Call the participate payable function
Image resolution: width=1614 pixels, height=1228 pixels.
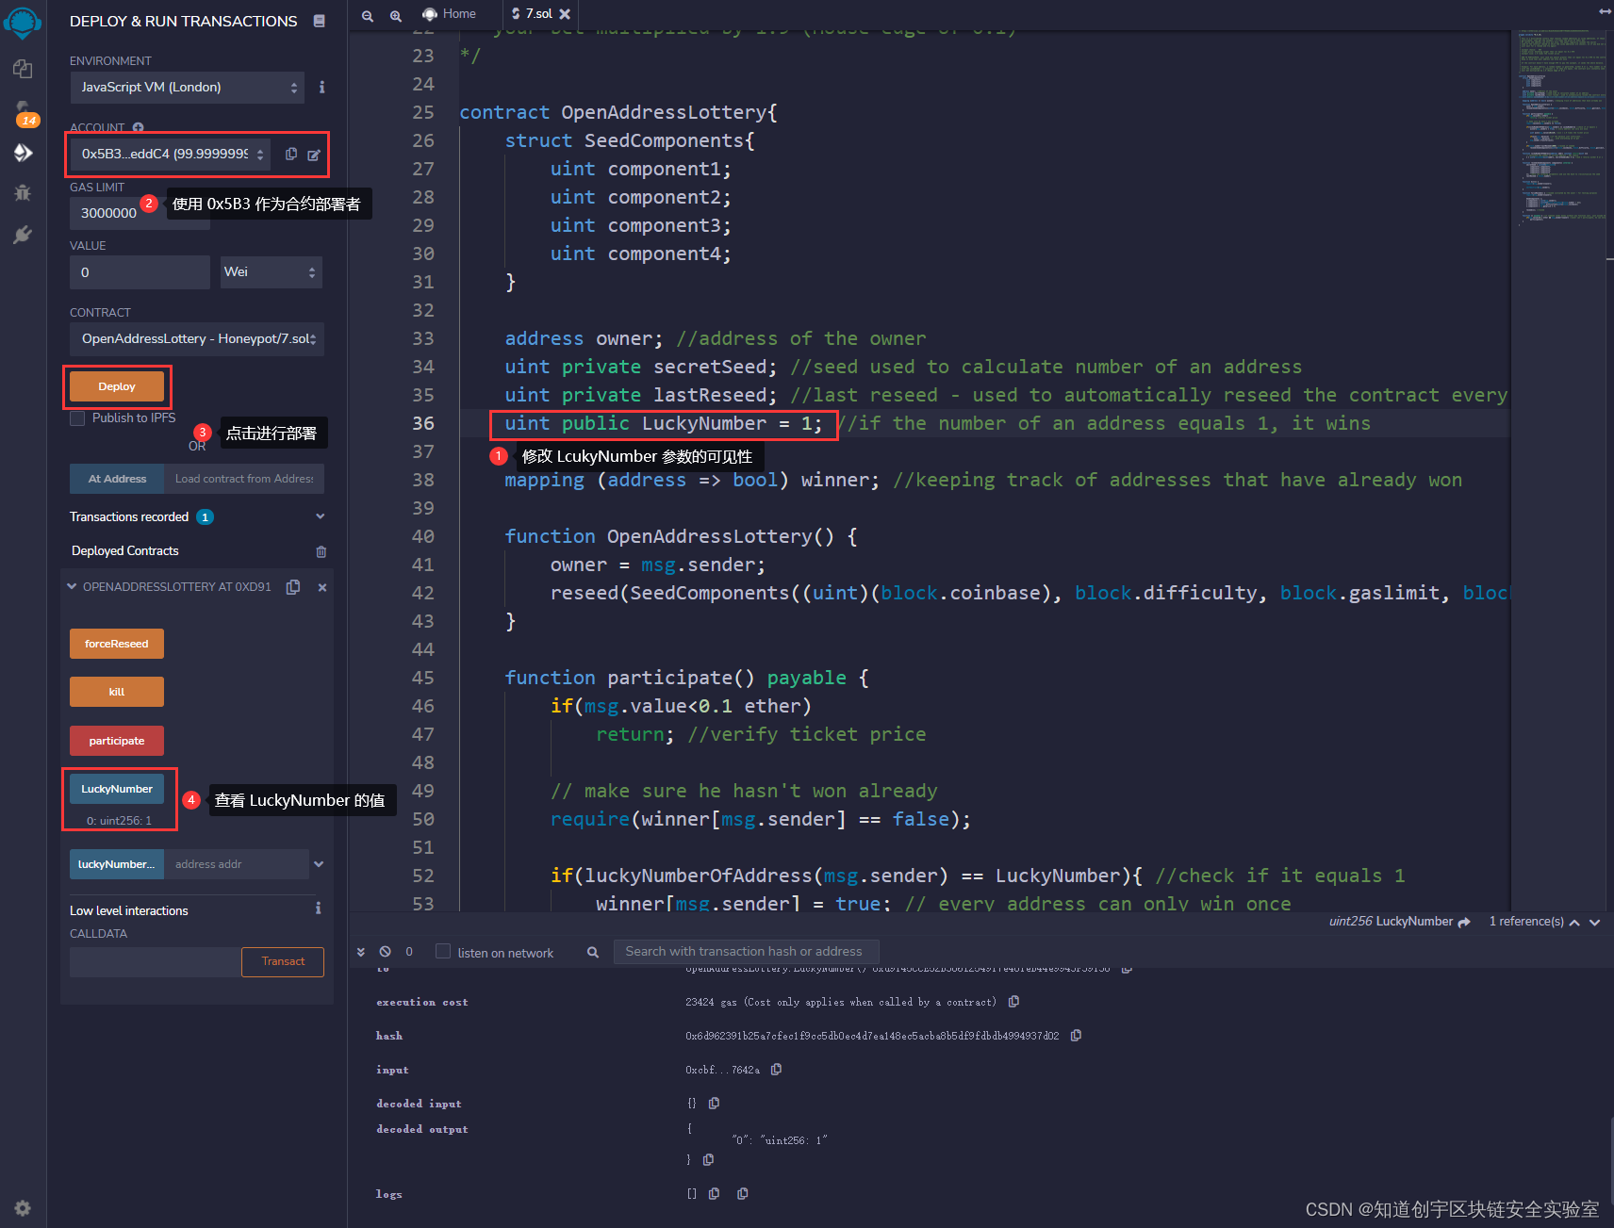[x=117, y=741]
